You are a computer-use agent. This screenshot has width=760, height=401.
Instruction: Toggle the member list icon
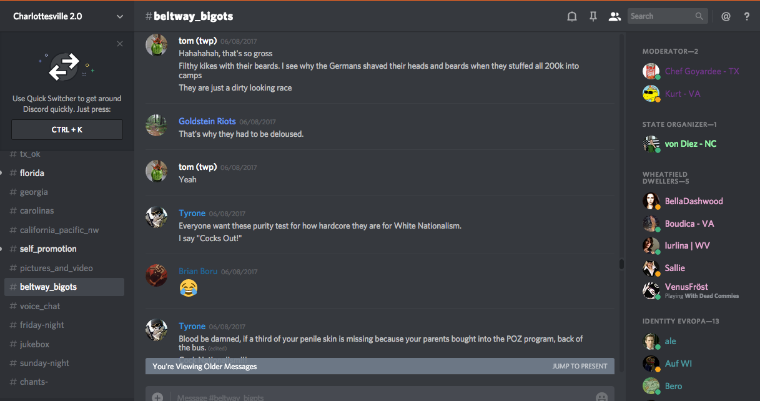(614, 17)
